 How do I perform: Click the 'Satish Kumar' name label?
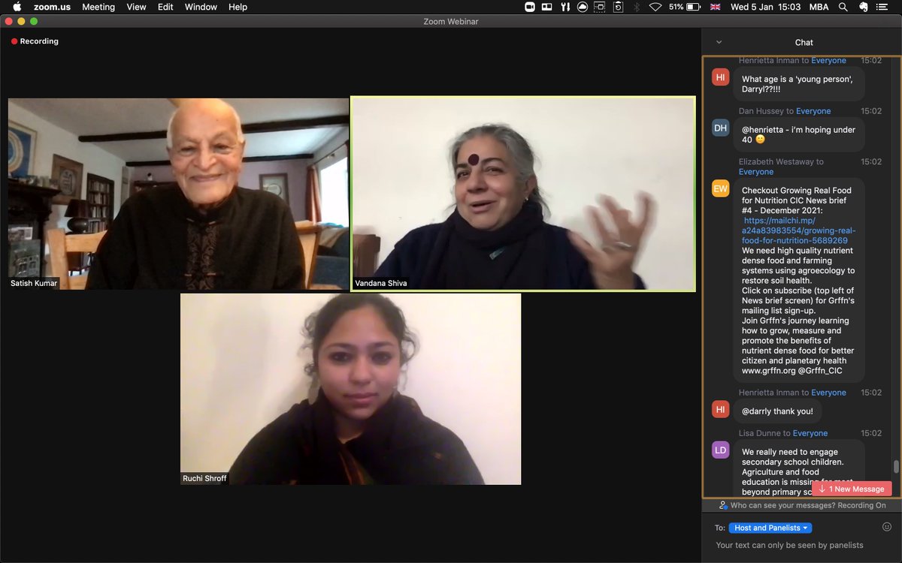[34, 283]
